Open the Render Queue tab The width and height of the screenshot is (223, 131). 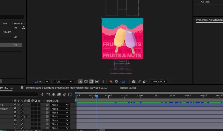(128, 88)
